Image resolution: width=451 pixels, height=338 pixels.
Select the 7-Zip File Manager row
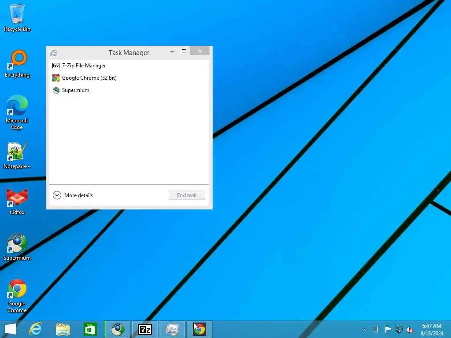(x=129, y=66)
